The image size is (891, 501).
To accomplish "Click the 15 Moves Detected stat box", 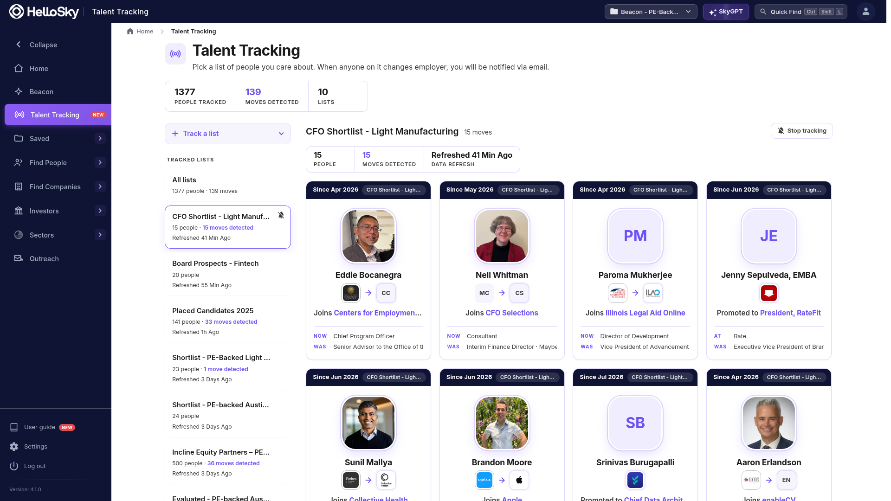I will click(x=389, y=159).
